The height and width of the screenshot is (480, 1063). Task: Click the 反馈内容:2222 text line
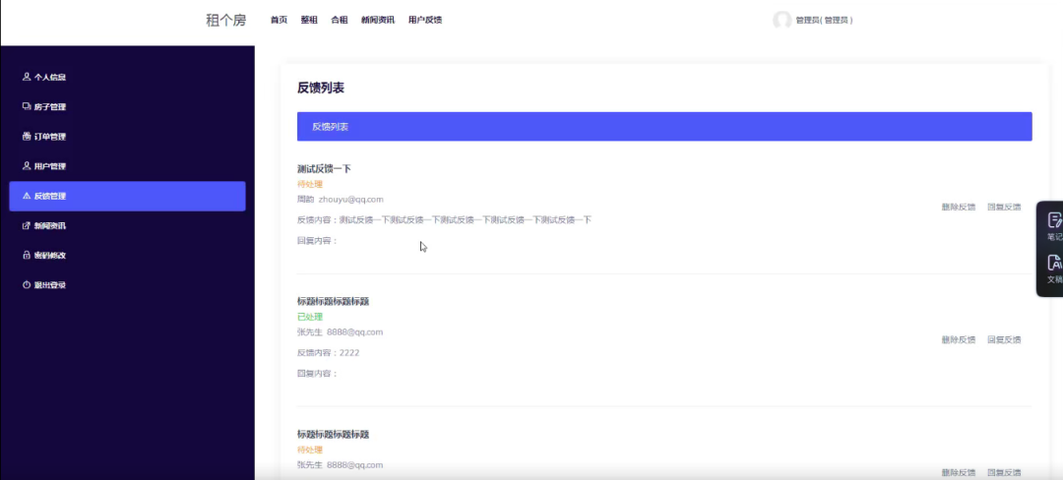328,353
